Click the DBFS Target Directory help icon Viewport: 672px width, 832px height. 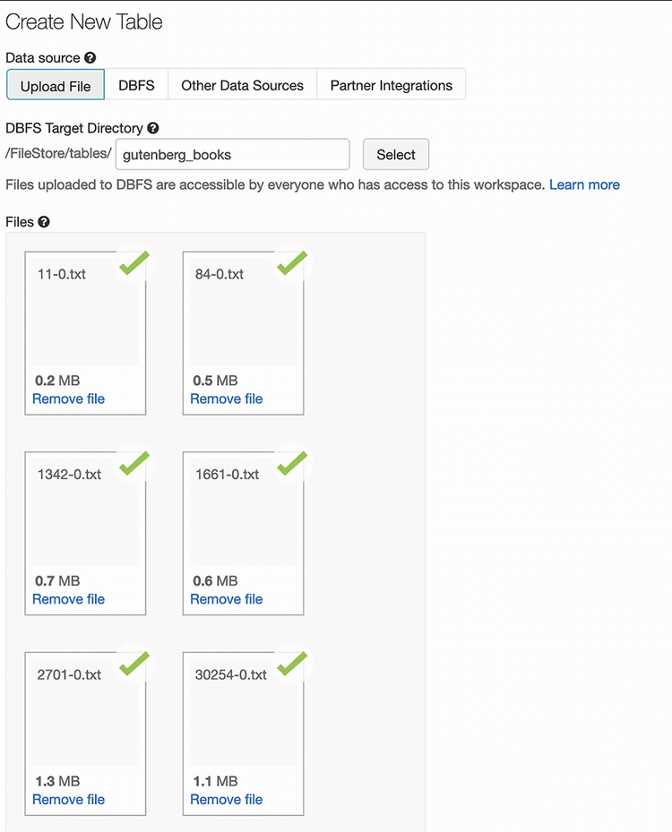pos(153,129)
